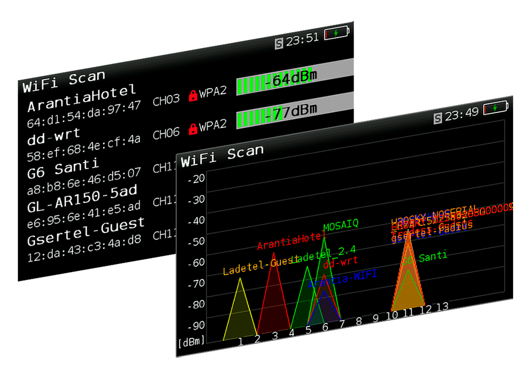
Task: Click the orange Ladetel-Guest graph label
Action: tap(261, 266)
